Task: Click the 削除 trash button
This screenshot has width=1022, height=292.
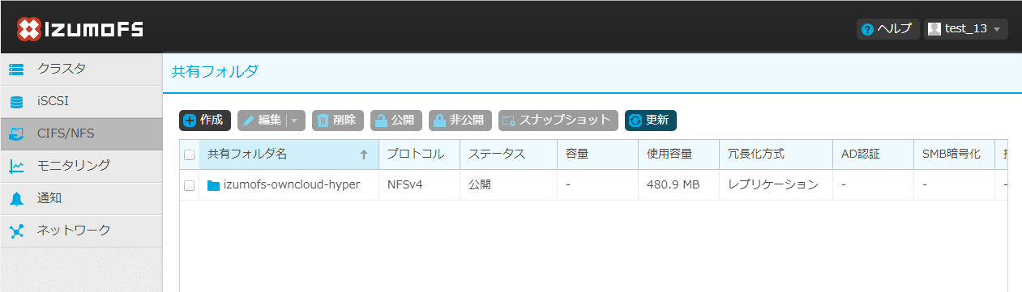Action: click(338, 121)
